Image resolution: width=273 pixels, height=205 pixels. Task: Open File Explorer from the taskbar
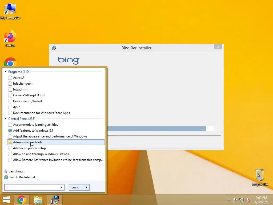click(x=38, y=200)
